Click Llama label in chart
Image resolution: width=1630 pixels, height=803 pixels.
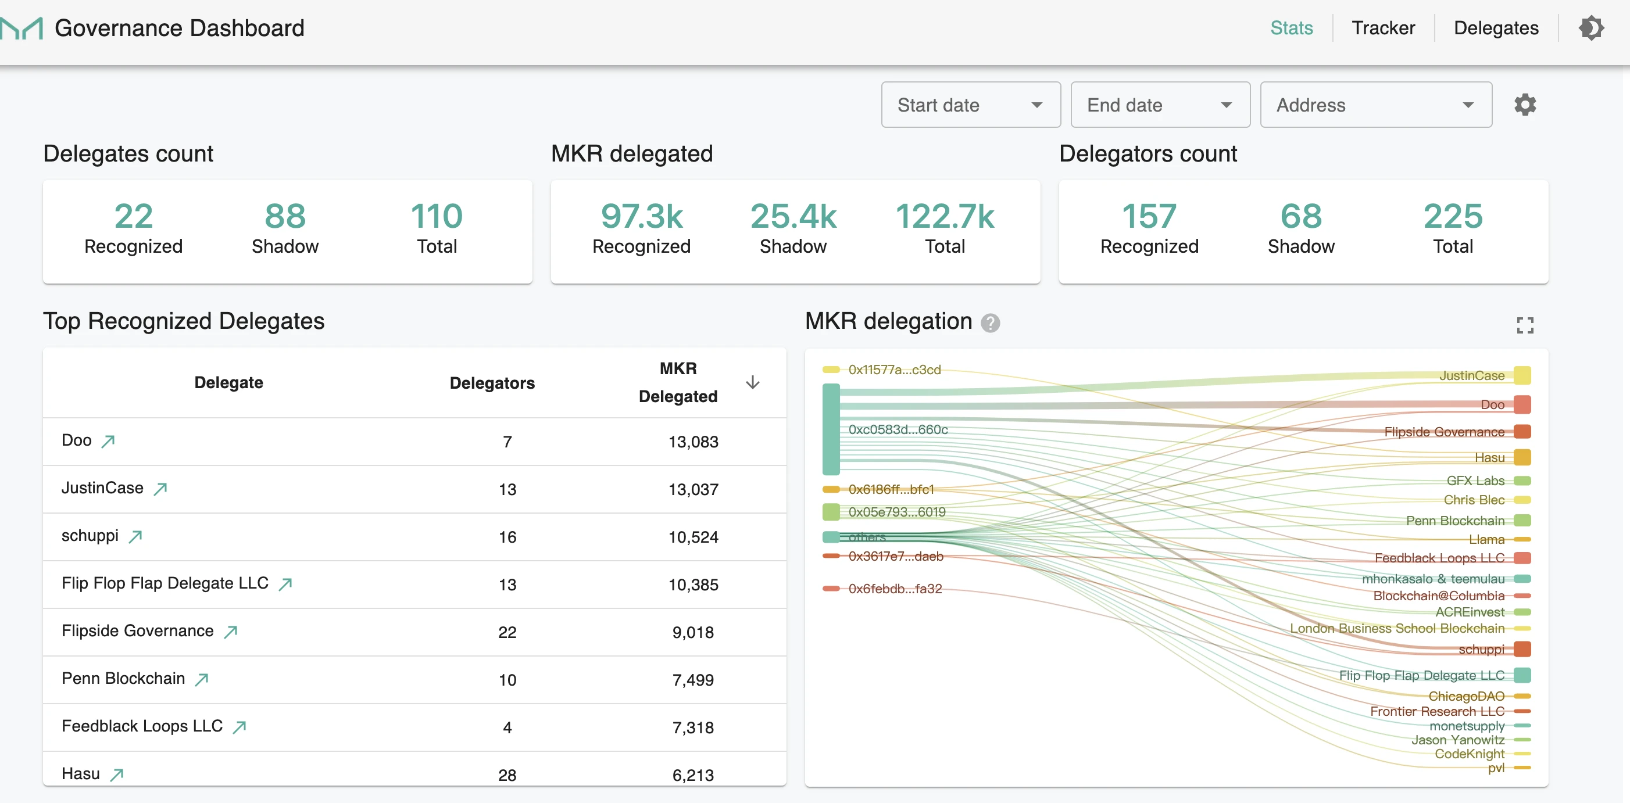tap(1486, 539)
